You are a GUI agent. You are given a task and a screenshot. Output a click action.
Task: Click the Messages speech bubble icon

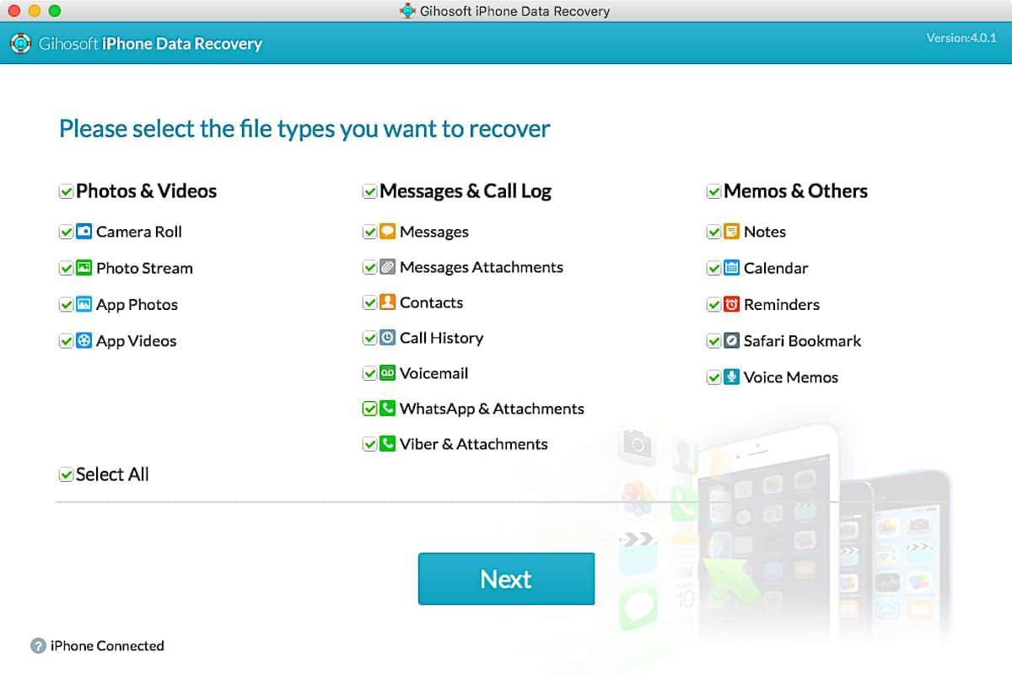click(x=387, y=232)
